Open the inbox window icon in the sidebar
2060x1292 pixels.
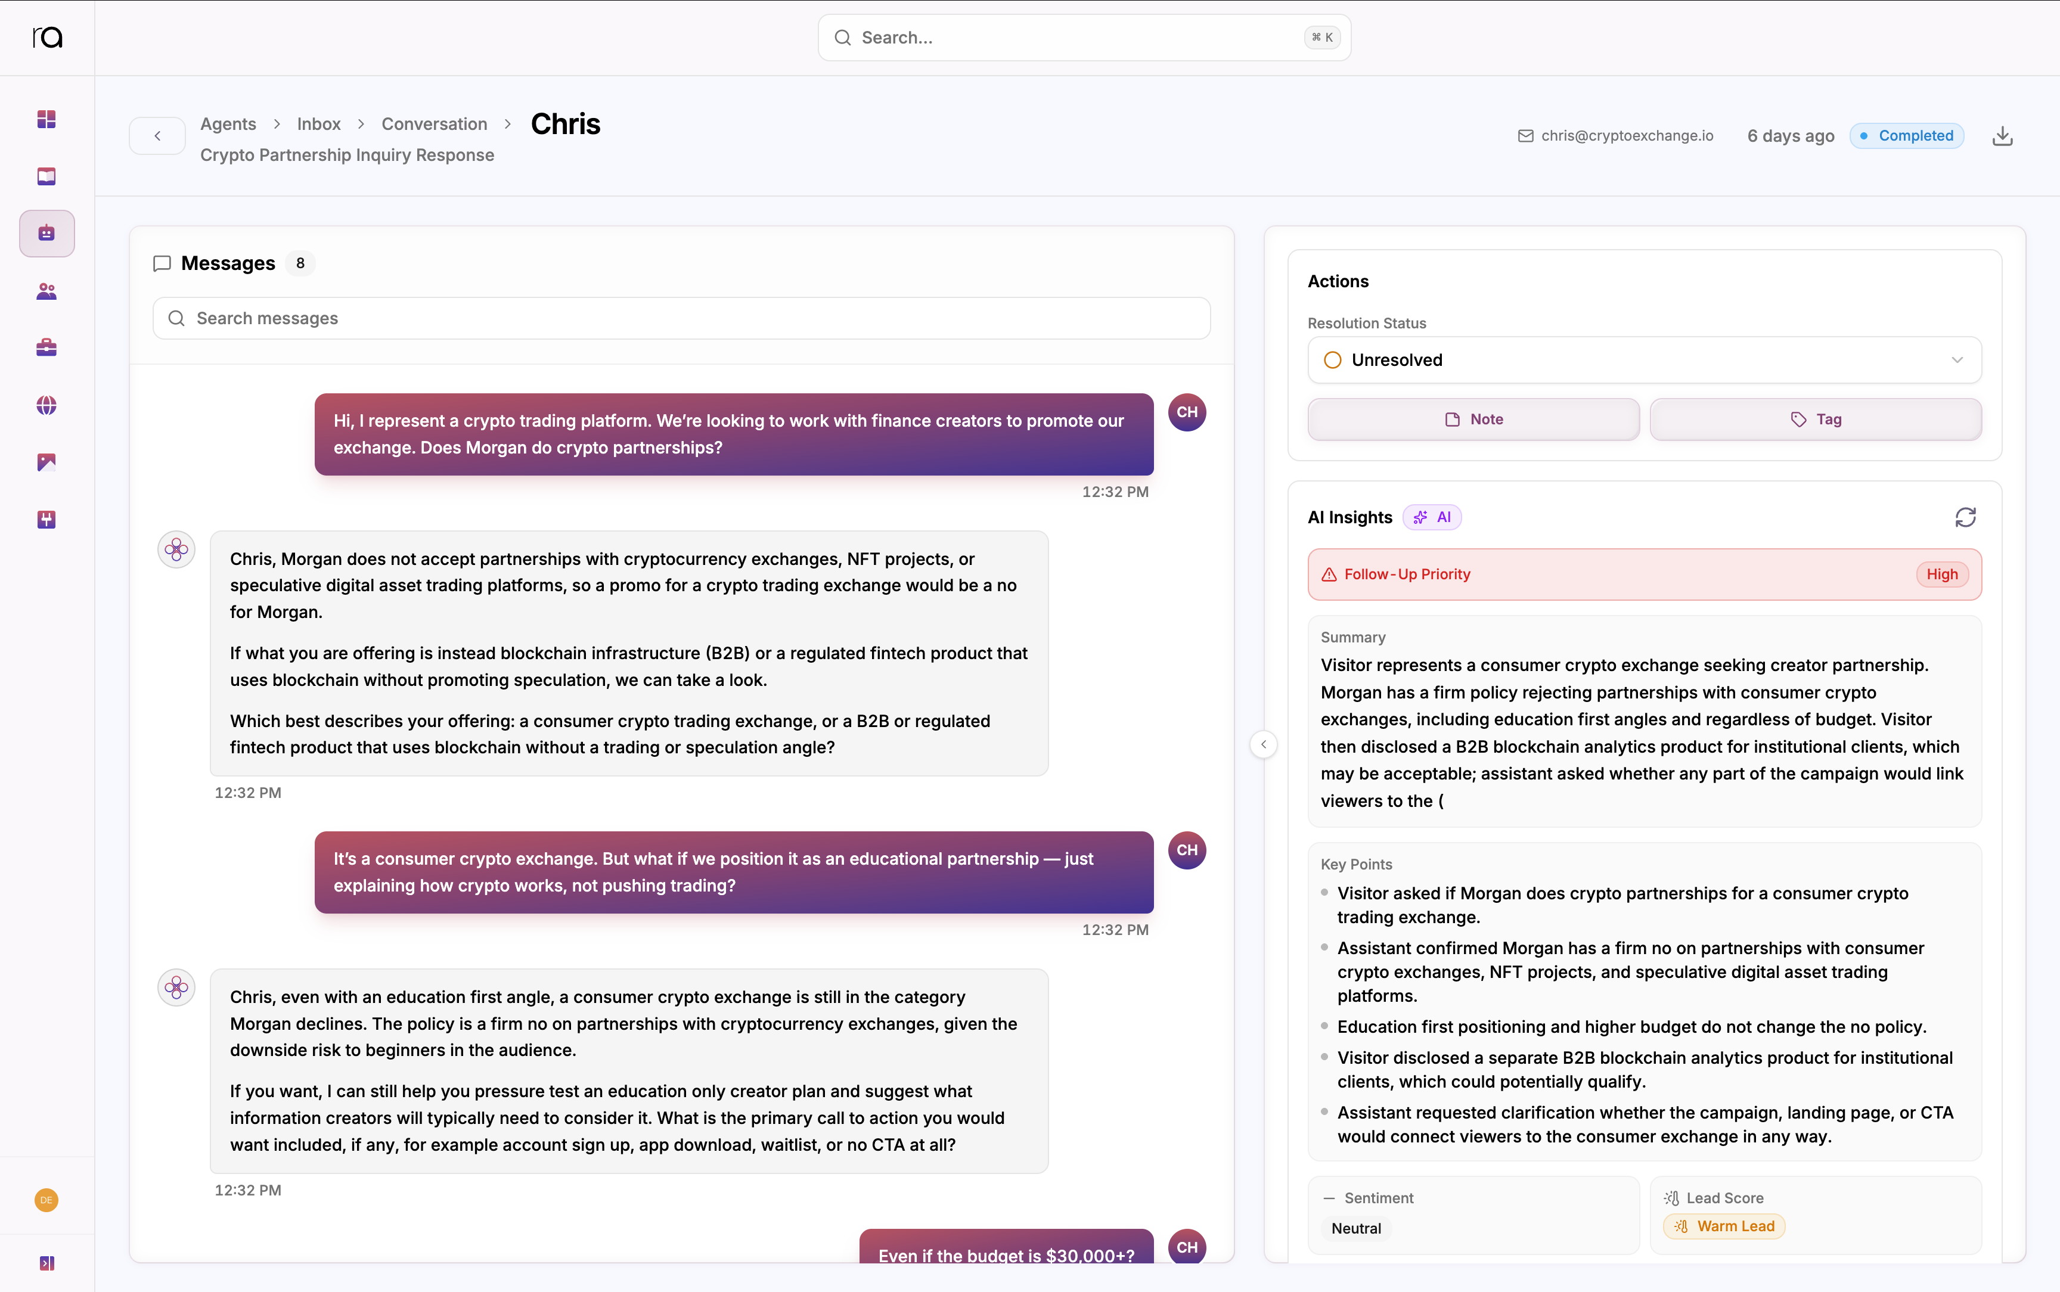tap(46, 176)
